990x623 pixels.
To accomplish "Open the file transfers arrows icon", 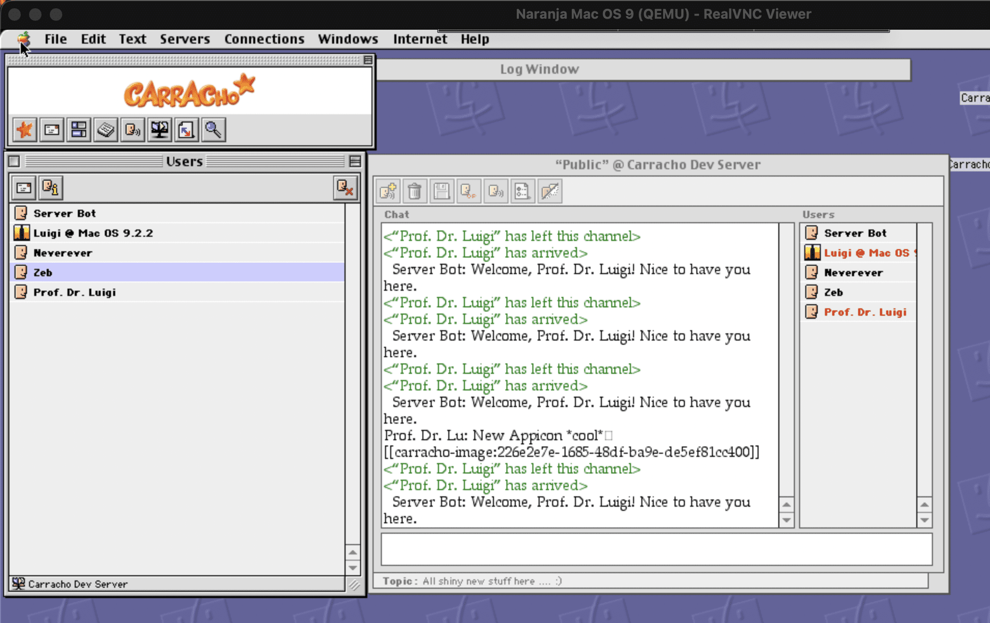I will 186,130.
